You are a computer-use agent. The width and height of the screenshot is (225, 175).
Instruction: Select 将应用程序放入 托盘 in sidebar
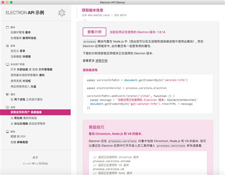click(x=23, y=87)
